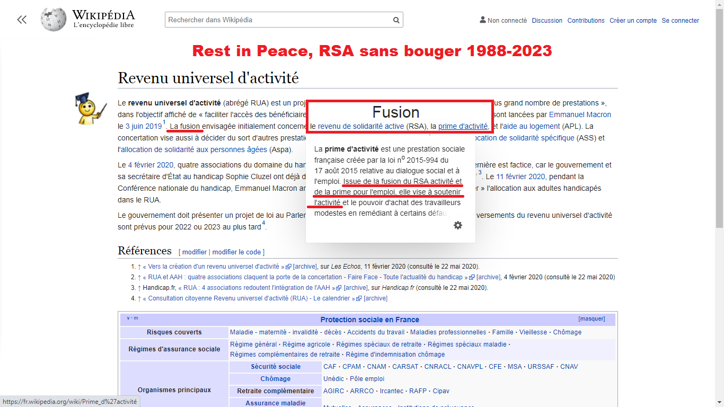Screen dimensions: 724x407
Task: Click Se connecter
Action: [680, 21]
